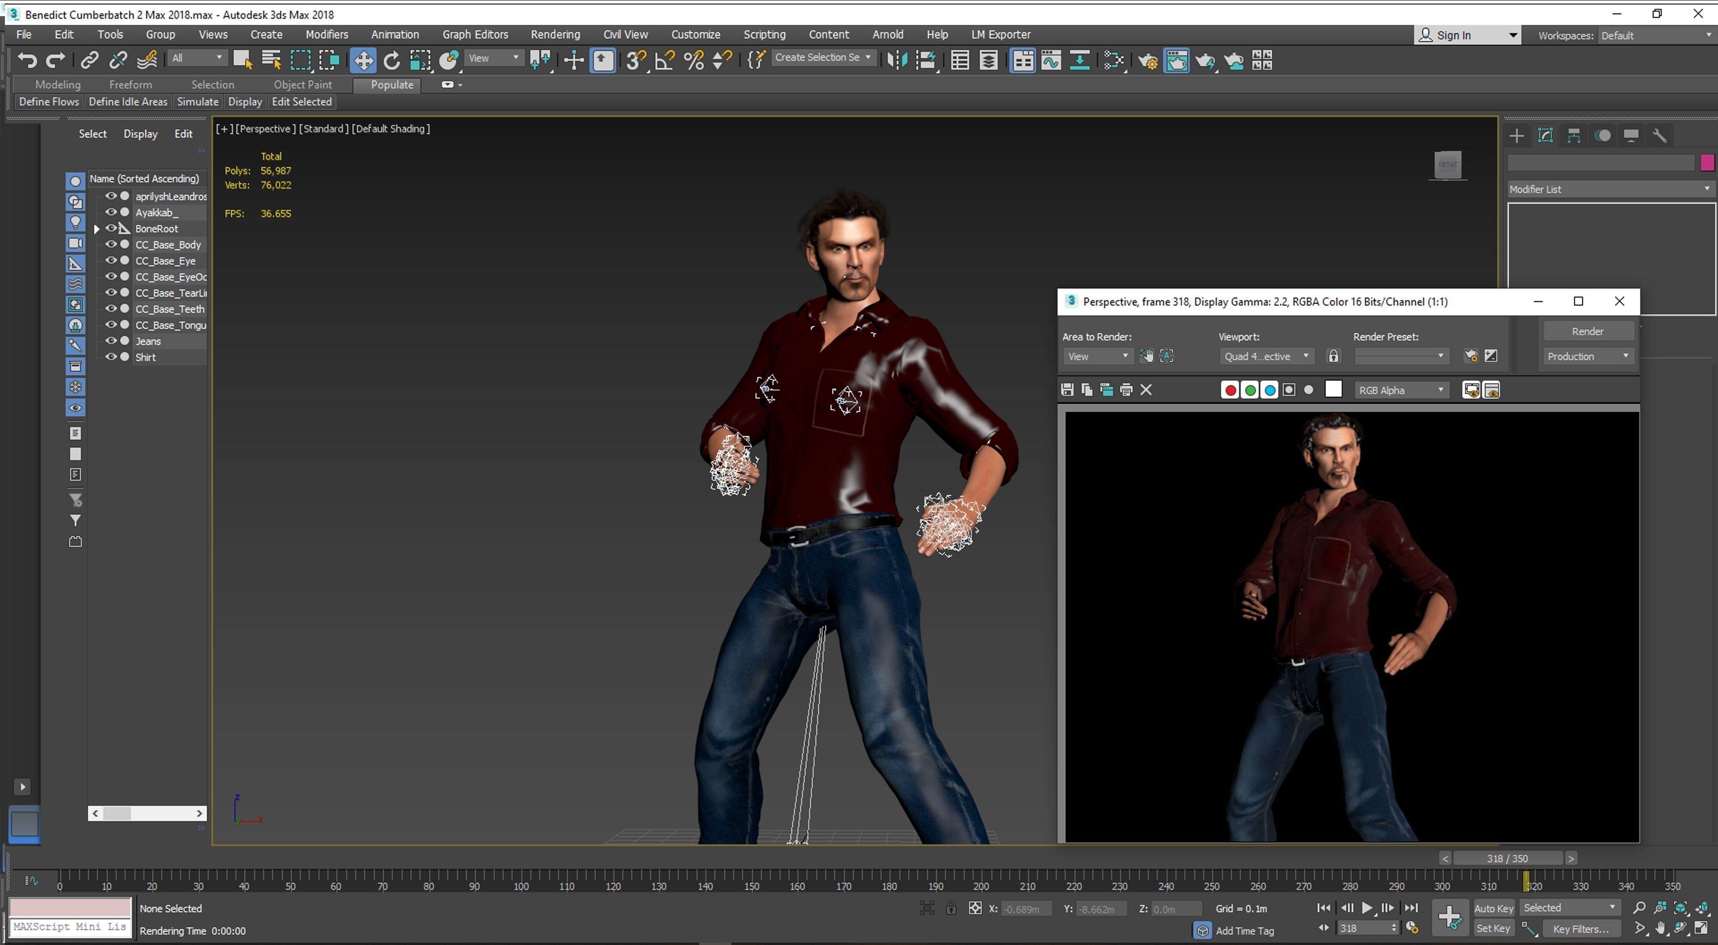
Task: Hide the Shirt object eye icon
Action: click(x=111, y=357)
